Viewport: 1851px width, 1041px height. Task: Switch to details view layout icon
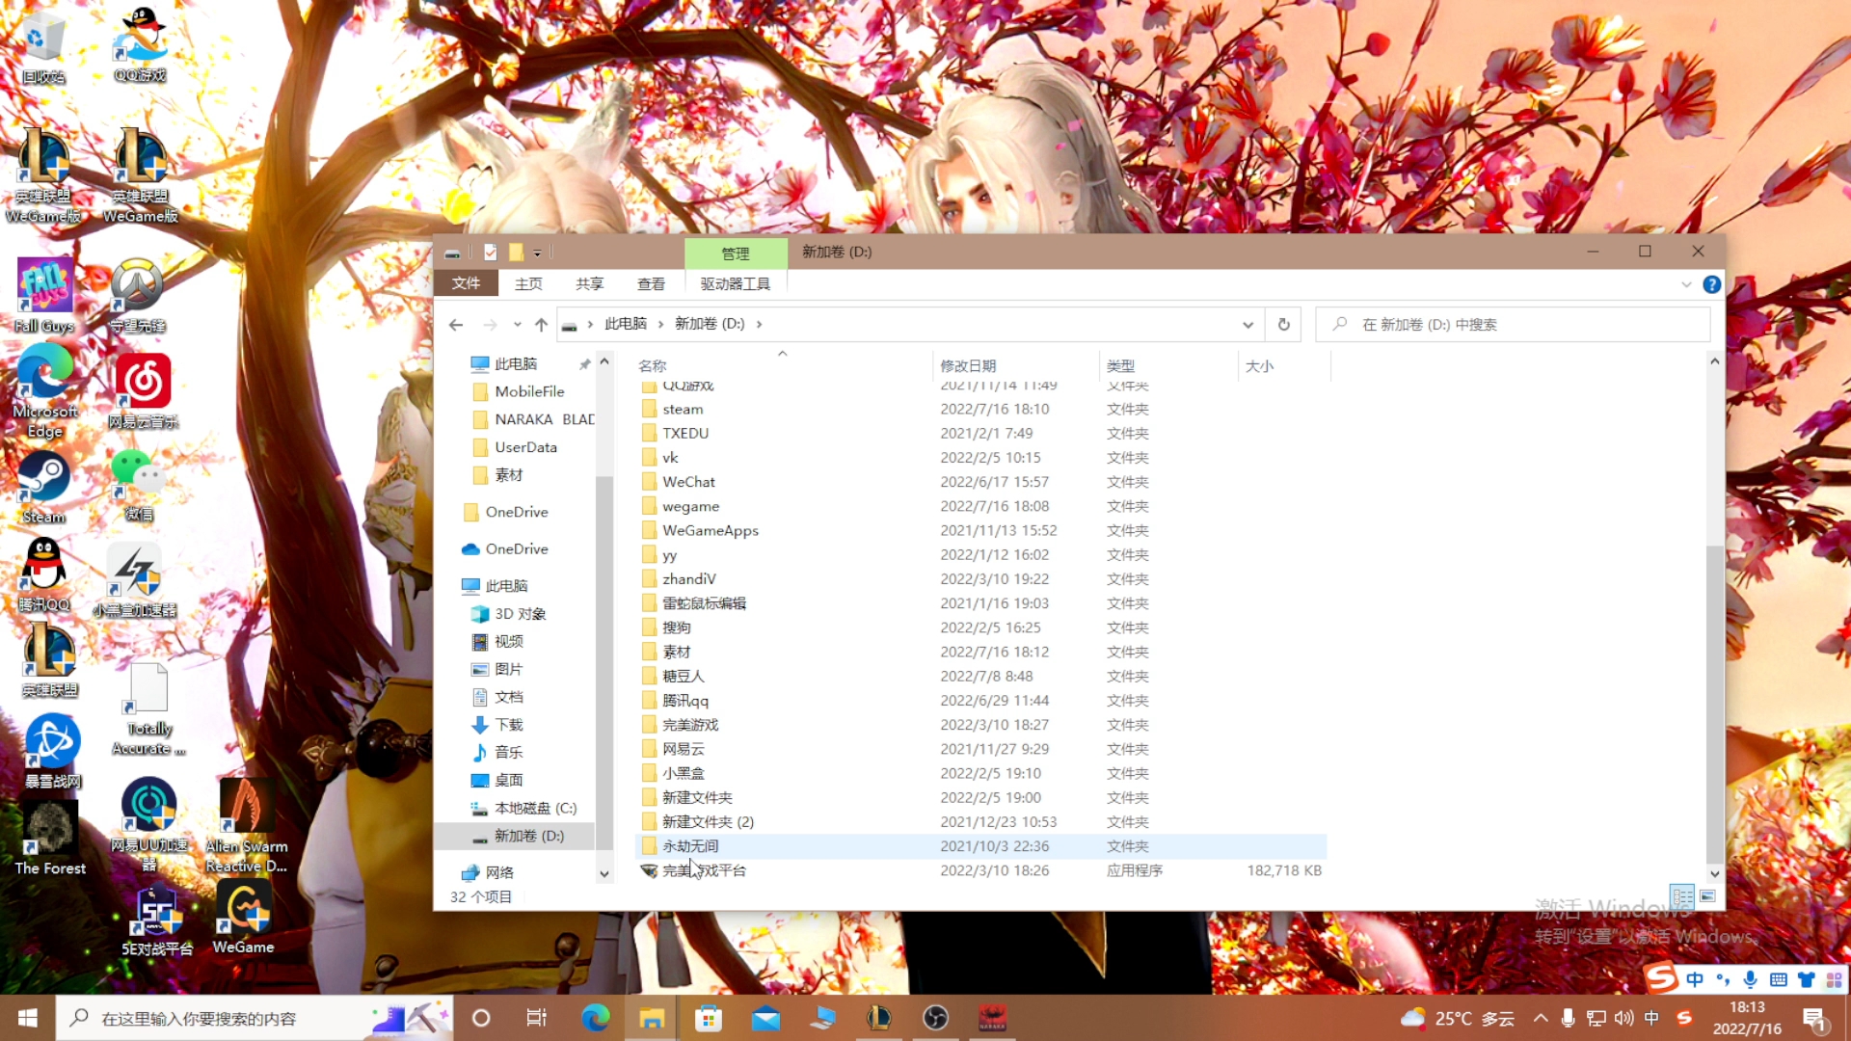click(1682, 896)
